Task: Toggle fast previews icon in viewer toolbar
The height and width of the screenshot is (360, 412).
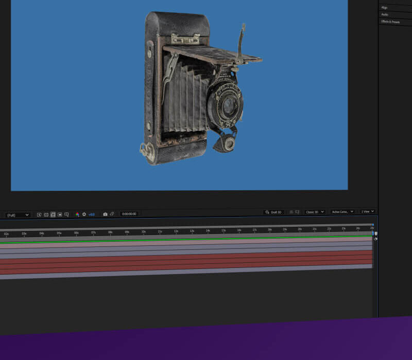Action: point(39,214)
